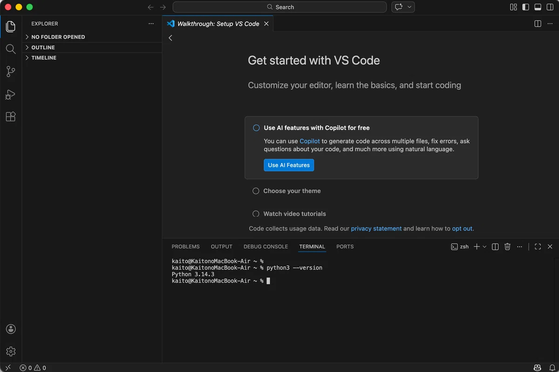Expand the Timeline section
Image resolution: width=559 pixels, height=372 pixels.
(92, 58)
